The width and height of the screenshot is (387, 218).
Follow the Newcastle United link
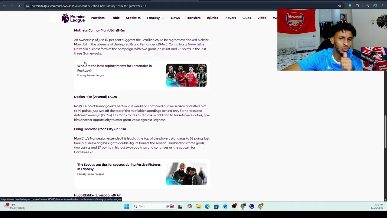coord(196,45)
